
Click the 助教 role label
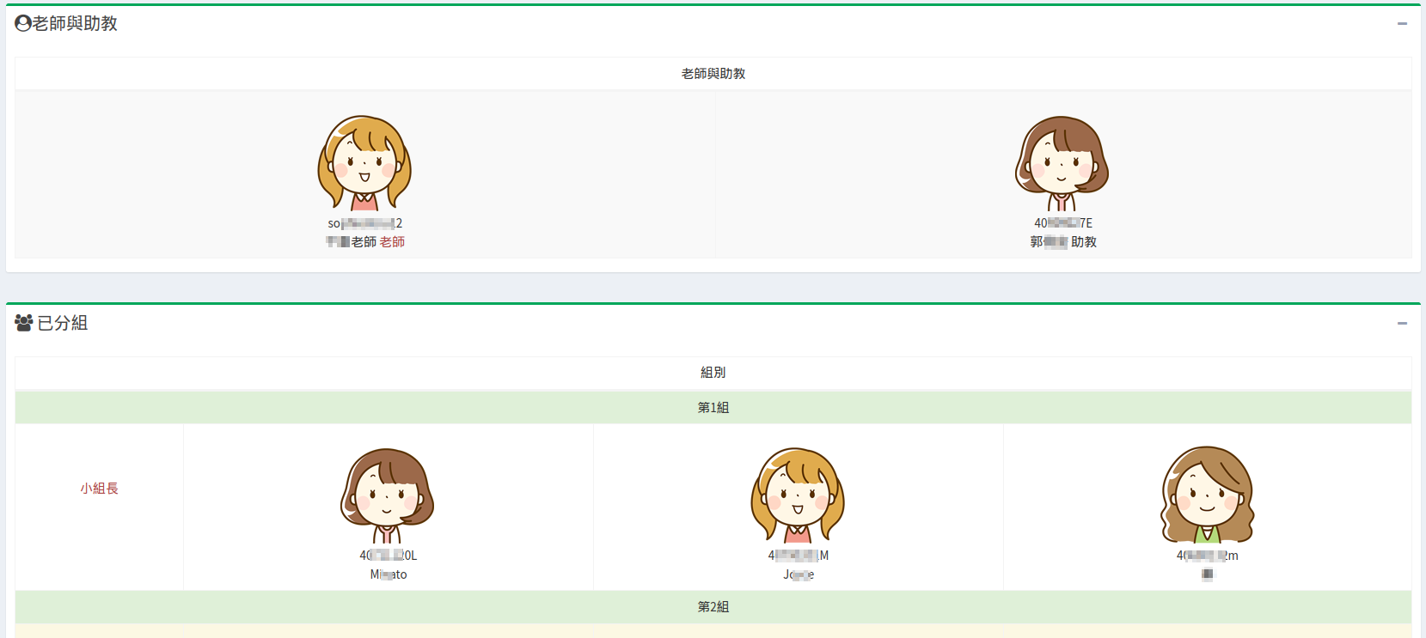1084,242
